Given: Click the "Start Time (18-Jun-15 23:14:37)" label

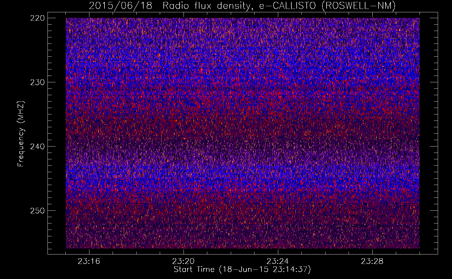Looking at the screenshot, I should click(242, 270).
